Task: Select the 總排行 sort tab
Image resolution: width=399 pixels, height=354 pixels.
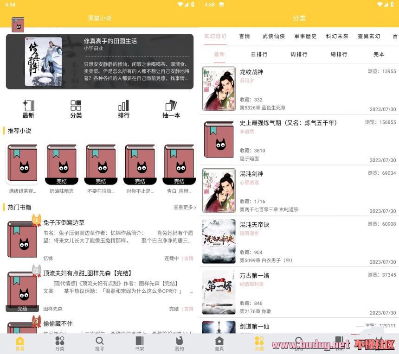Action: coord(339,54)
